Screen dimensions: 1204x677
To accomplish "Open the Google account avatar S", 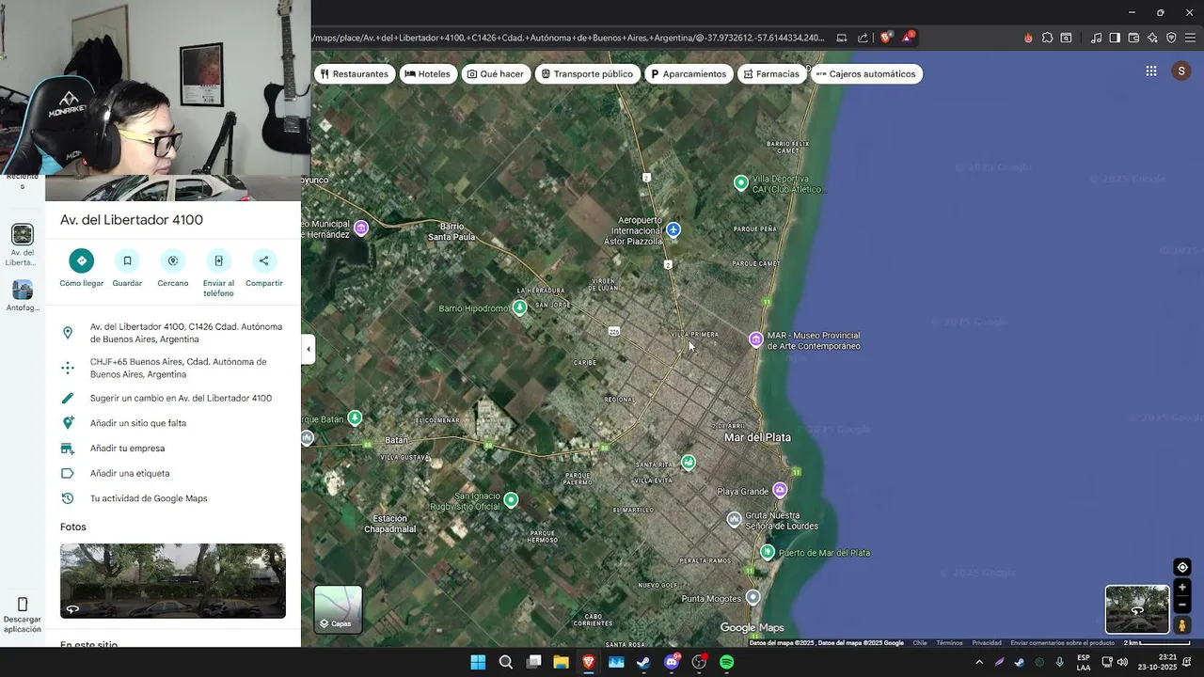I will coord(1181,71).
